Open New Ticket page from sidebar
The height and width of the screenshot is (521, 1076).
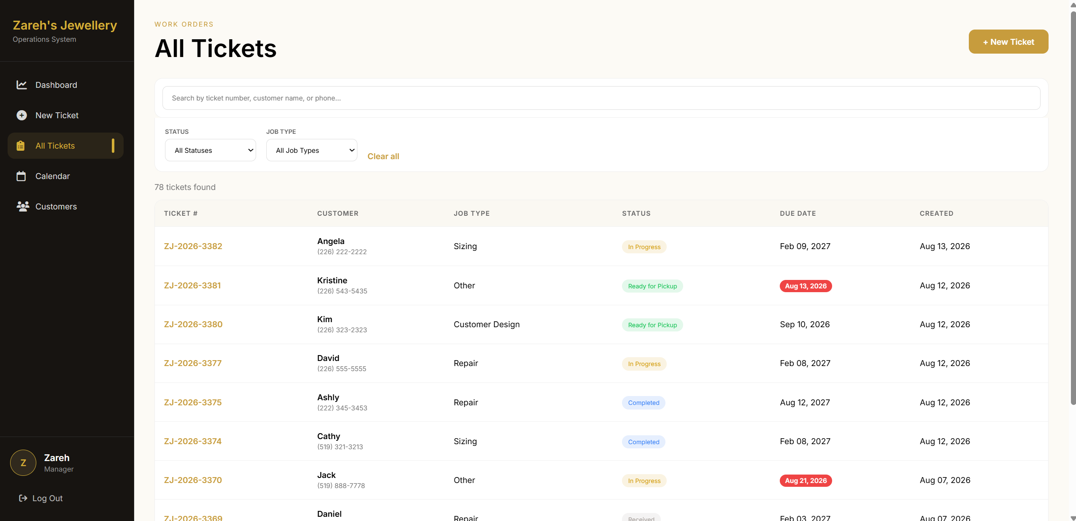(65, 115)
